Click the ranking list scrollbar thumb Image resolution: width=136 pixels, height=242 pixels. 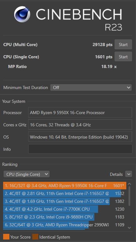(129, 196)
